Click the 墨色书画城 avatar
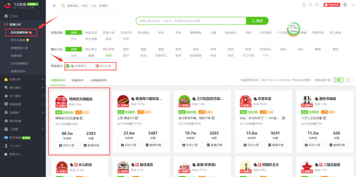This screenshot has height=177, width=356. (307, 101)
